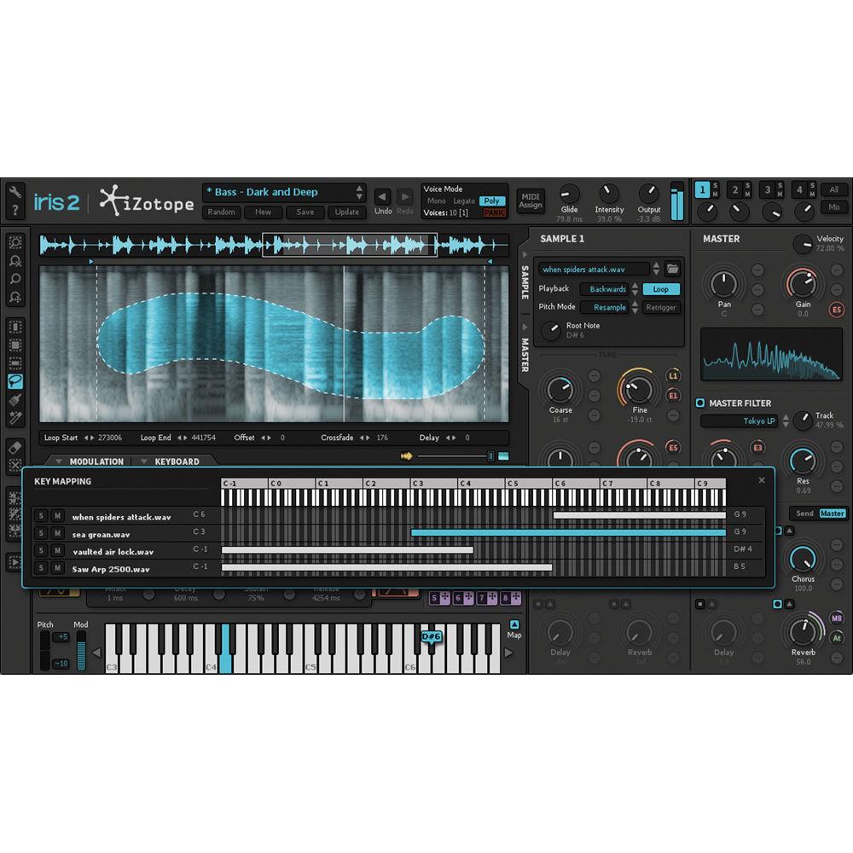Open the sample folder browser beside the filename

674,269
